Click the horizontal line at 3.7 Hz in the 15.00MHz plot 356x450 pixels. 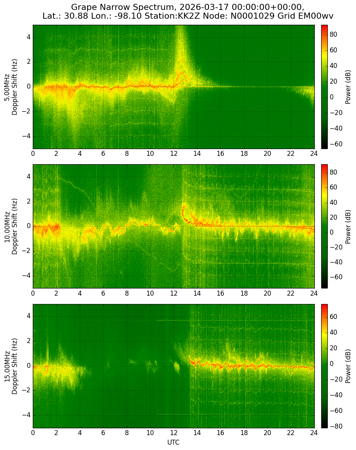tap(235, 320)
